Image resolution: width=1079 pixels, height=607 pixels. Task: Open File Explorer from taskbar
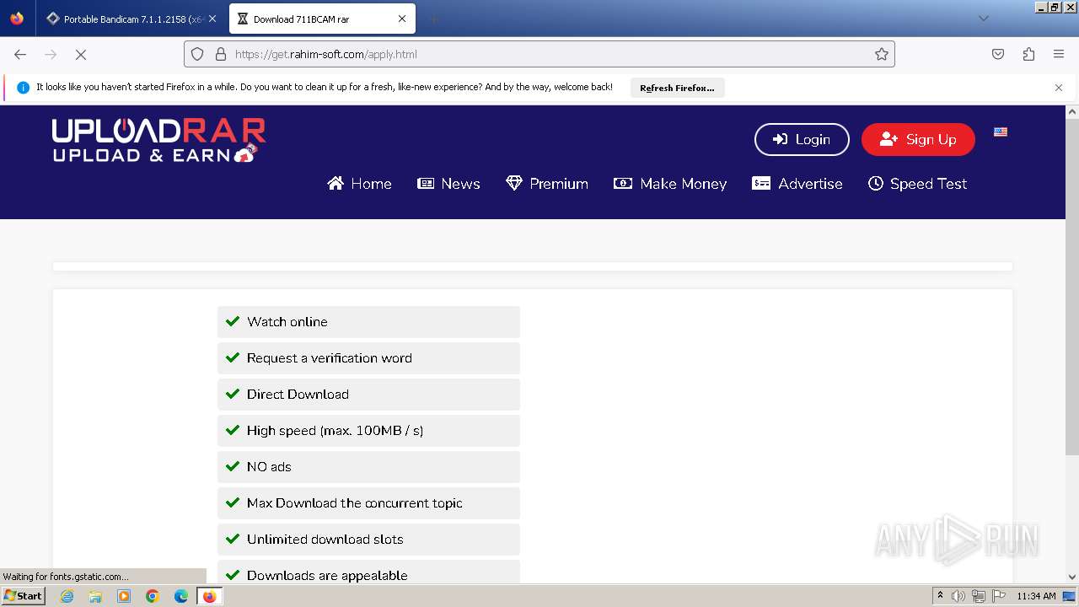coord(95,596)
